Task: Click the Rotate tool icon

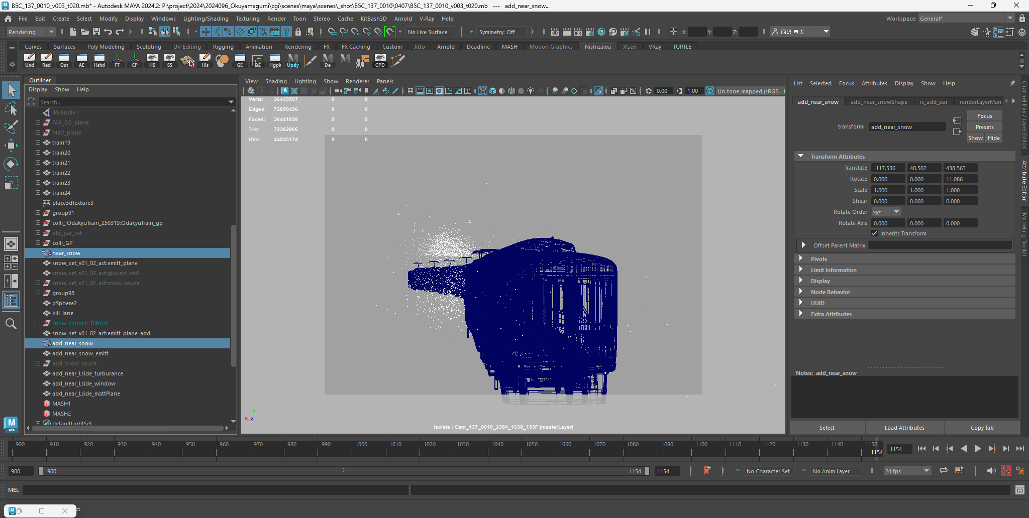Action: (x=11, y=164)
